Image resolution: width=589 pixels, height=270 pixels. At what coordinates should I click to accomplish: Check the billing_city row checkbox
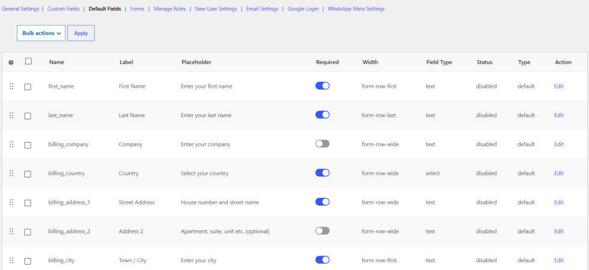28,261
